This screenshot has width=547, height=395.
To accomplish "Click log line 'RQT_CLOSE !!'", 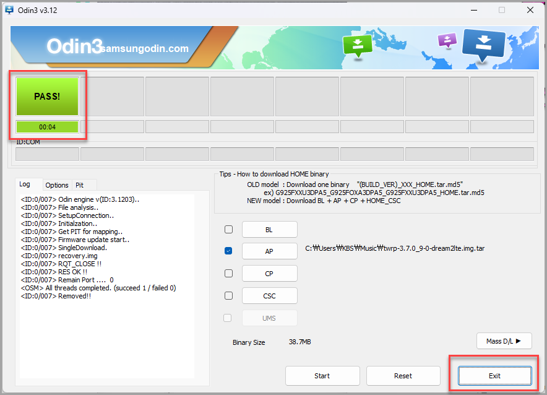I will (61, 264).
